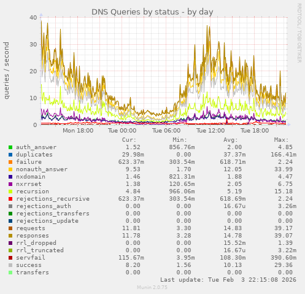Click the orange failure legend swatch

10,162
